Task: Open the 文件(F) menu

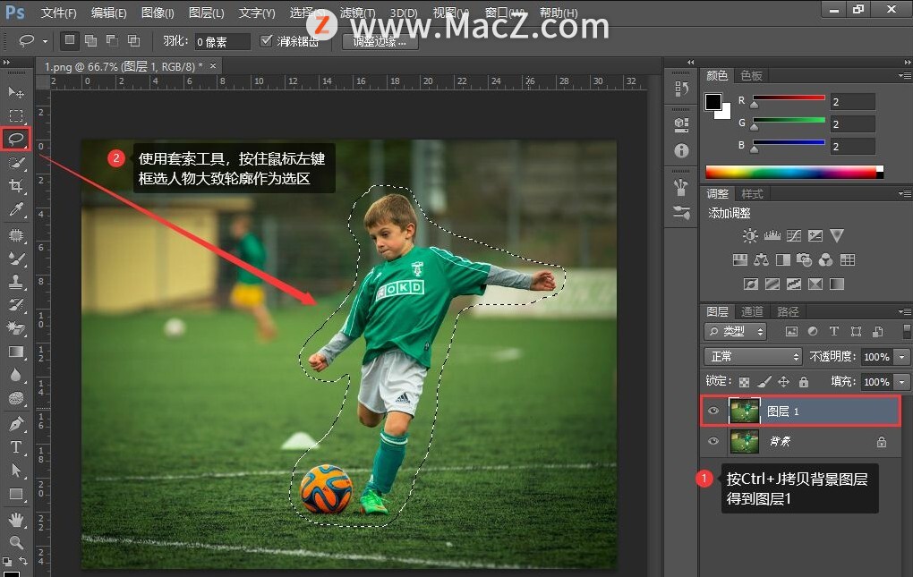Action: pyautogui.click(x=59, y=13)
